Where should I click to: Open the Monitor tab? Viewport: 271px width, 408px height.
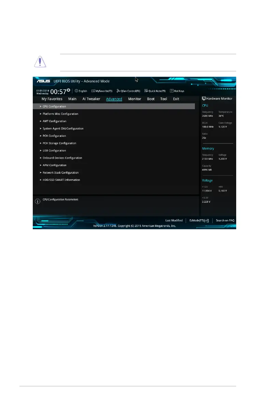pos(134,99)
